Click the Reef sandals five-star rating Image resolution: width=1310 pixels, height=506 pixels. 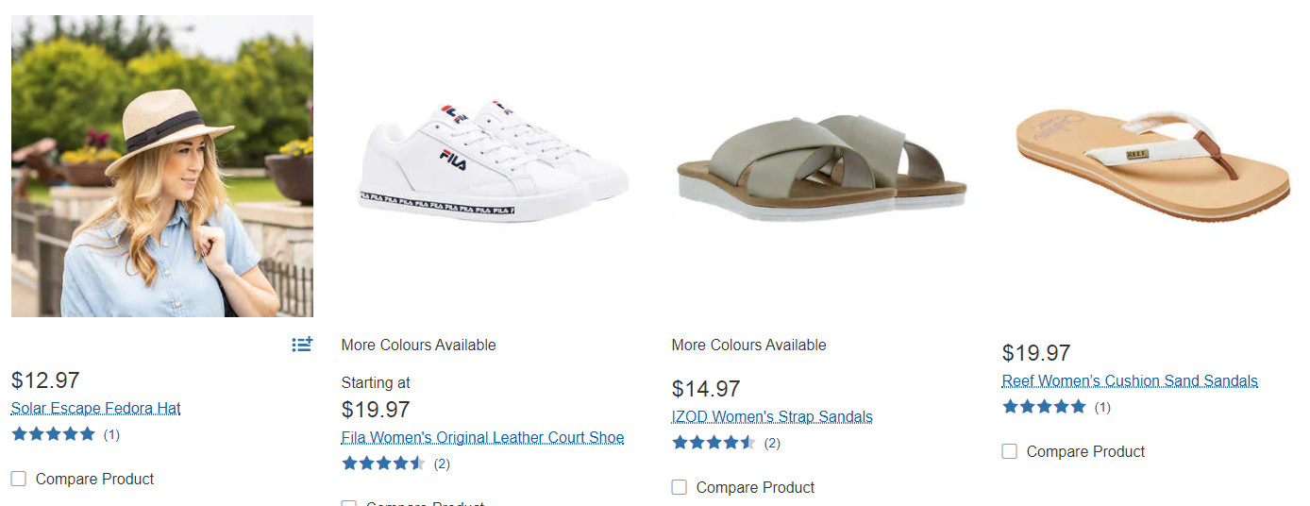(x=1044, y=407)
